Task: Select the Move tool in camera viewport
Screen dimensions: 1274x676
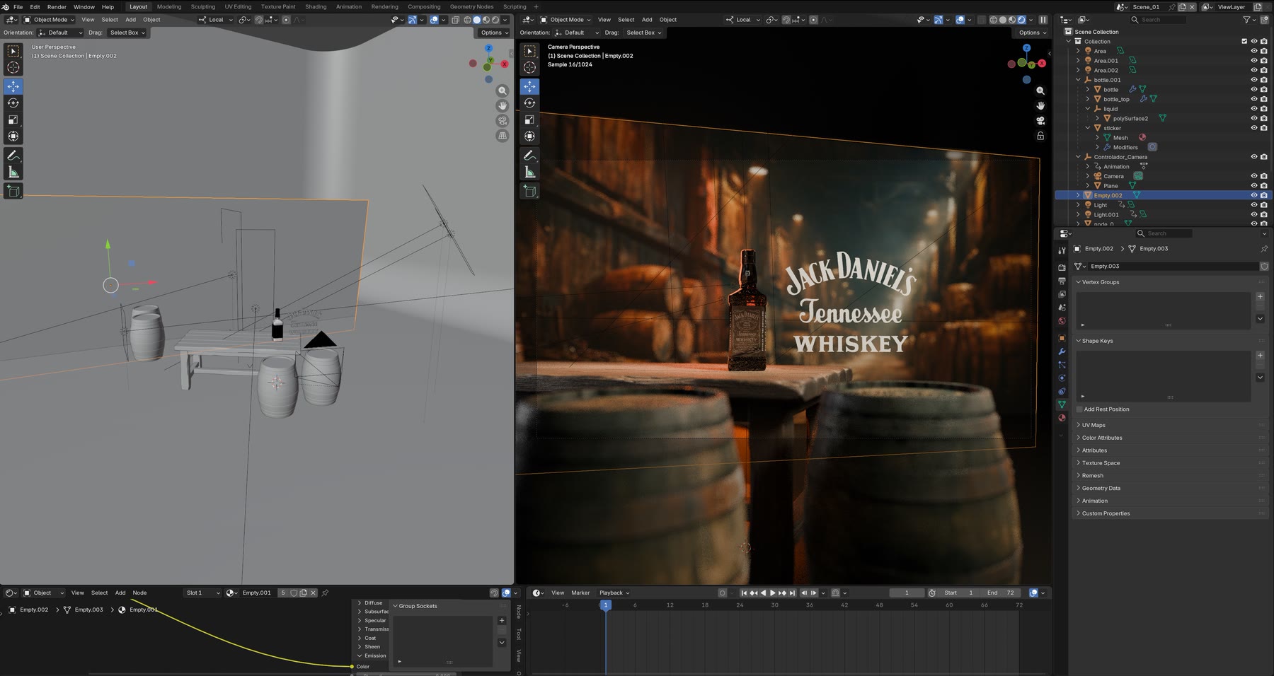Action: tap(529, 86)
